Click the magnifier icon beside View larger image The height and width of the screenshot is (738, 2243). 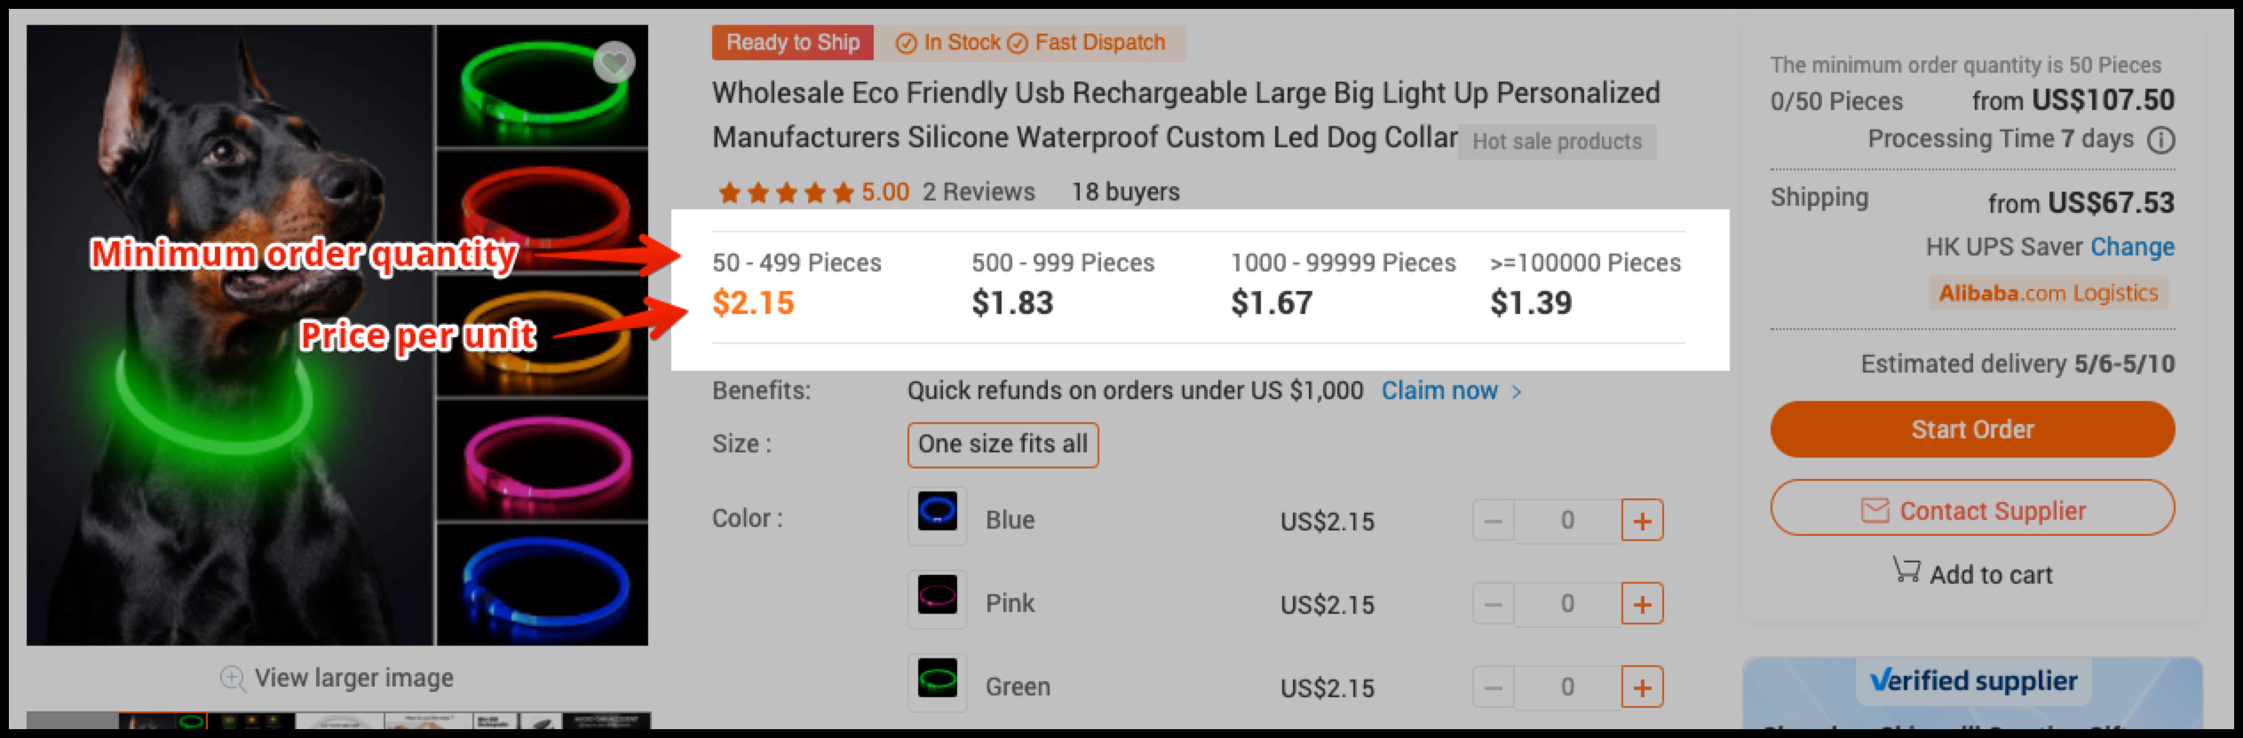pyautogui.click(x=231, y=679)
